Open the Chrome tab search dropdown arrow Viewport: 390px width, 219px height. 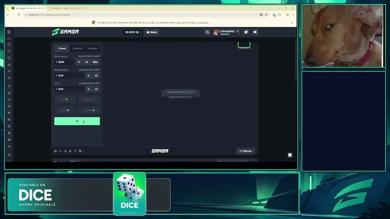click(x=7, y=8)
